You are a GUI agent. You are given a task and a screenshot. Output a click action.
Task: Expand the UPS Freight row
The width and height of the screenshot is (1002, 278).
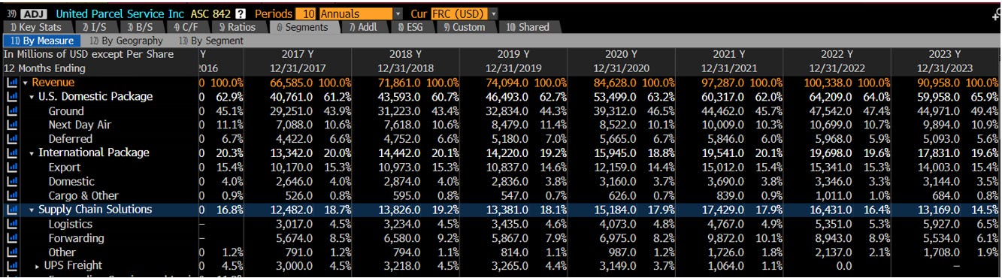[x=38, y=266]
